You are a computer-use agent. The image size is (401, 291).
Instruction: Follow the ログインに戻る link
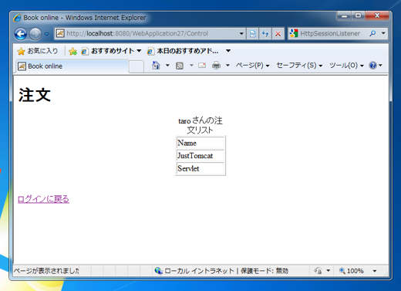(x=43, y=199)
